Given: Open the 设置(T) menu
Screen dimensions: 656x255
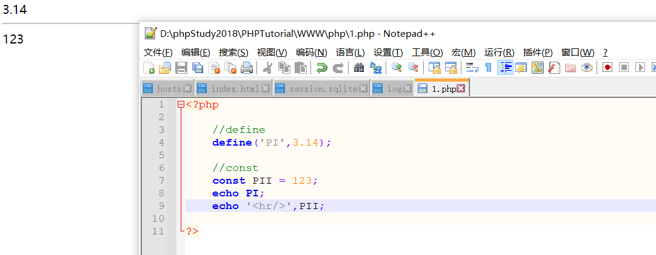Looking at the screenshot, I should pyautogui.click(x=388, y=53).
